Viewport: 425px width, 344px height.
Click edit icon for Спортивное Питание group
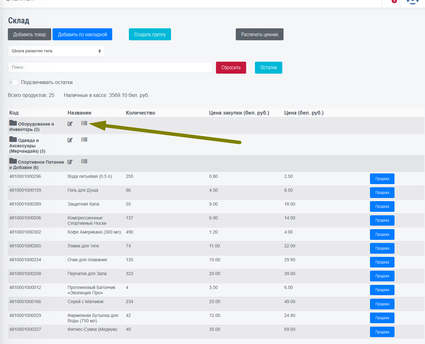point(70,162)
